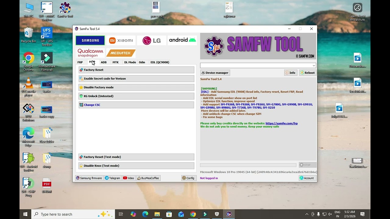This screenshot has width=390, height=219.
Task: Open the Account button
Action: point(307,178)
